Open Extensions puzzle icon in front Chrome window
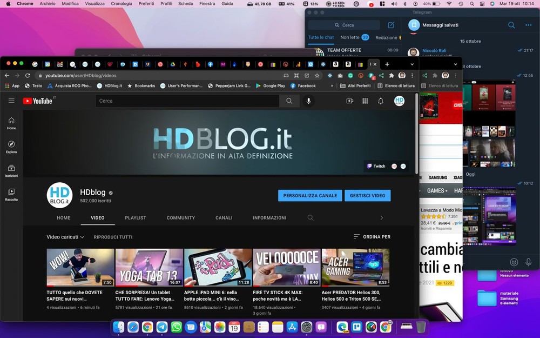 391,75
